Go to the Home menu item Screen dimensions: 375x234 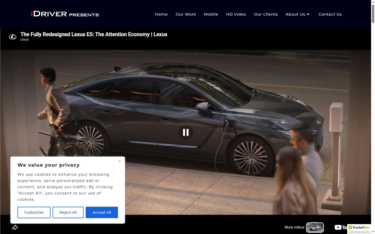click(161, 14)
